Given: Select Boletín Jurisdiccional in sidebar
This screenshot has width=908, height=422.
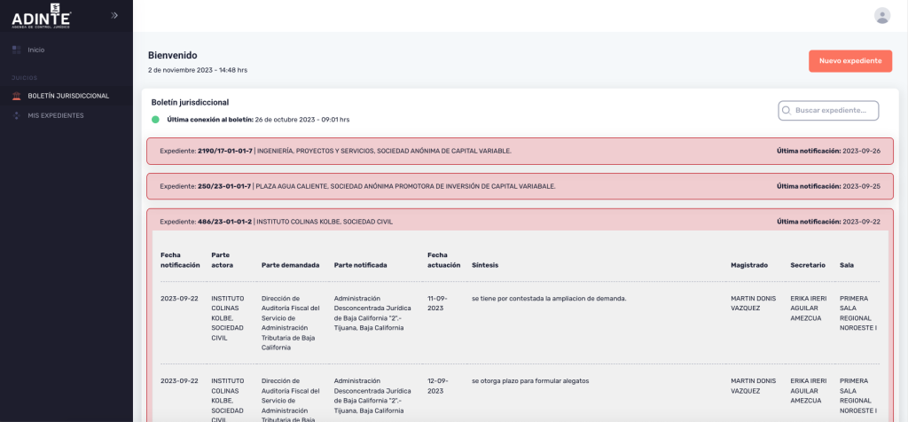Looking at the screenshot, I should tap(68, 96).
